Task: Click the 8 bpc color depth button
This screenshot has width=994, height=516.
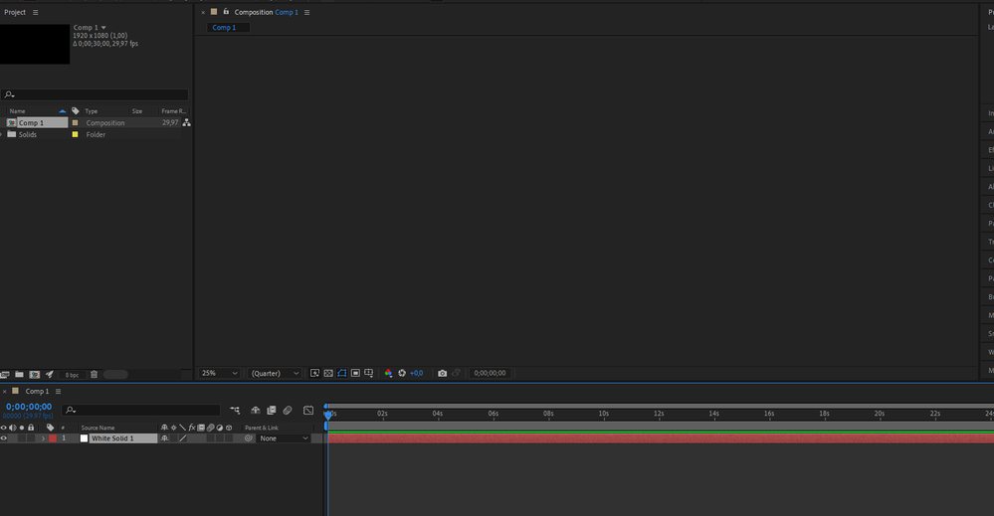Action: tap(73, 375)
